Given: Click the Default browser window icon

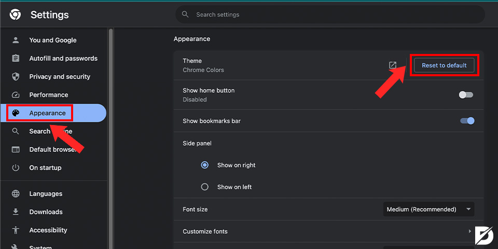Looking at the screenshot, I should pyautogui.click(x=16, y=149).
